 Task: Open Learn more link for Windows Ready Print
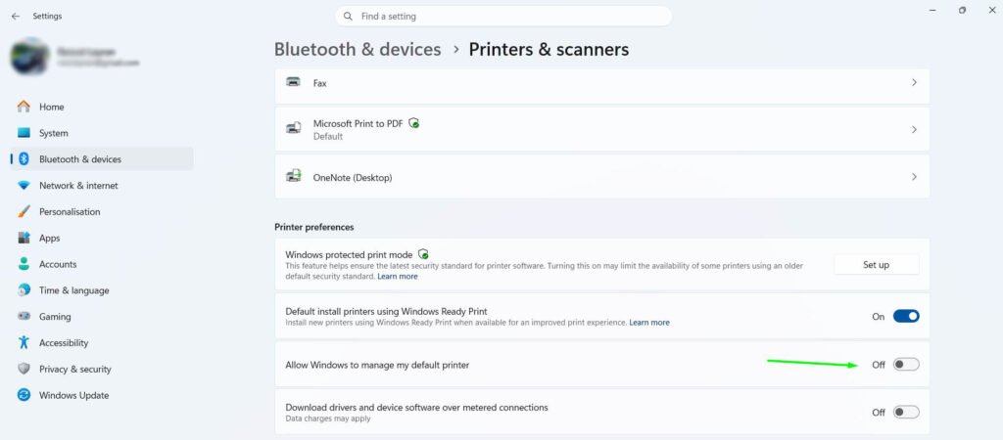[x=649, y=323]
